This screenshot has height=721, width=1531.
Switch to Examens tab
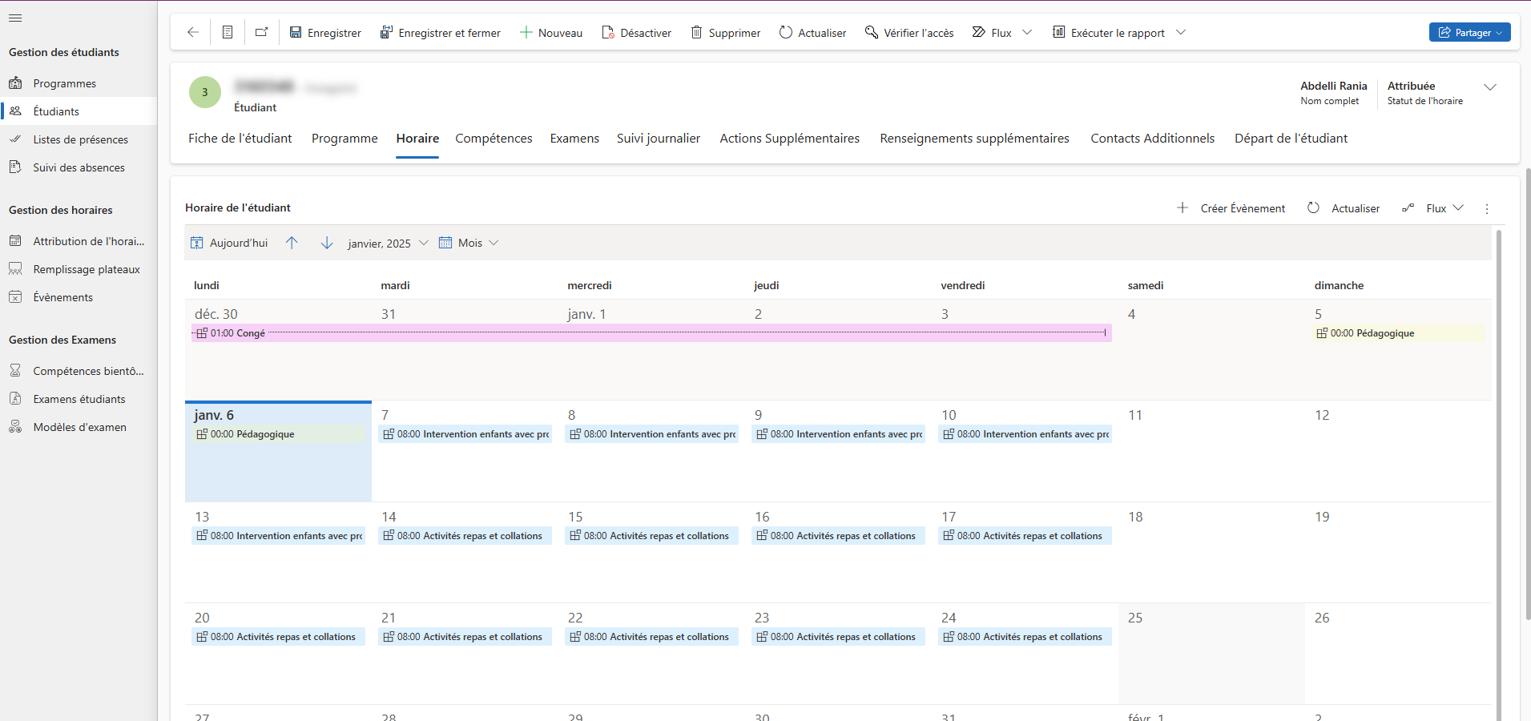point(574,139)
